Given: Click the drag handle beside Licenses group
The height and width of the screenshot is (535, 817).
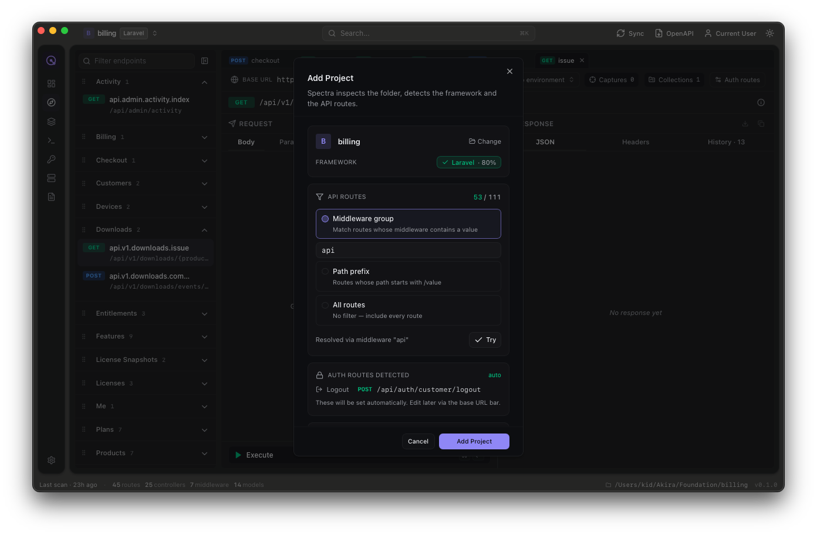Looking at the screenshot, I should coord(84,383).
